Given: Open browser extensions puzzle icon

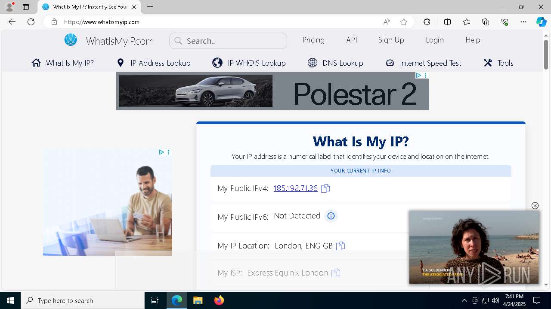Looking at the screenshot, I should [427, 22].
